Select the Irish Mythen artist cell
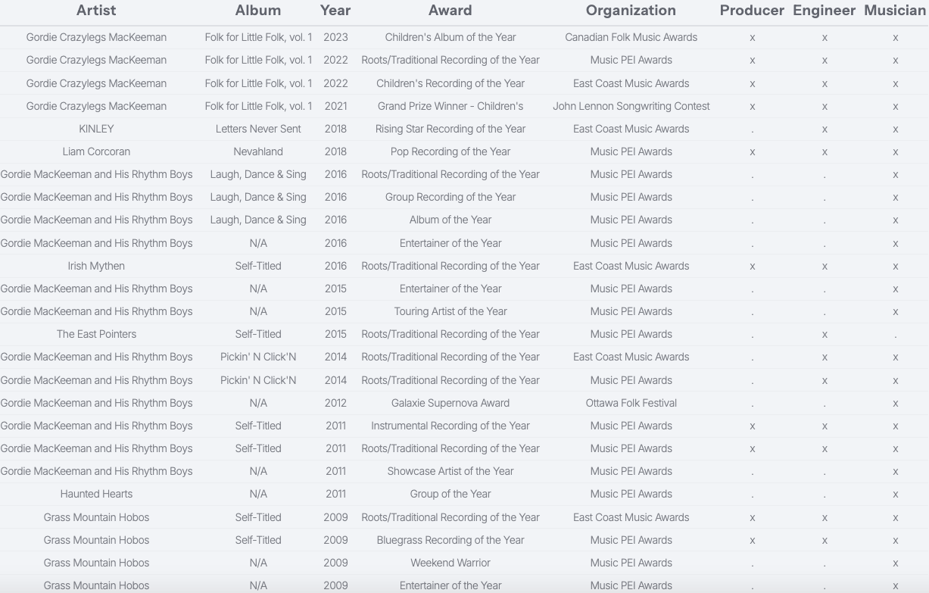Image resolution: width=929 pixels, height=593 pixels. [96, 266]
